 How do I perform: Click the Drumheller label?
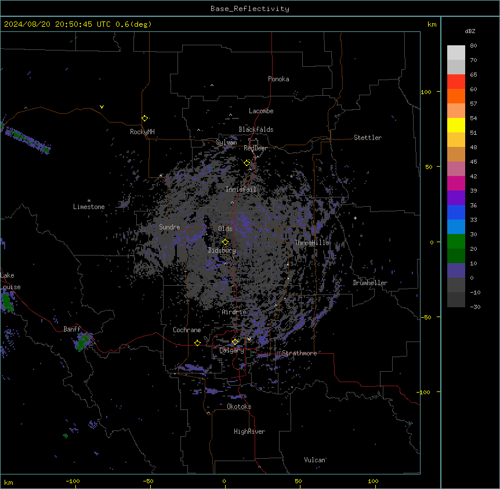tap(370, 283)
